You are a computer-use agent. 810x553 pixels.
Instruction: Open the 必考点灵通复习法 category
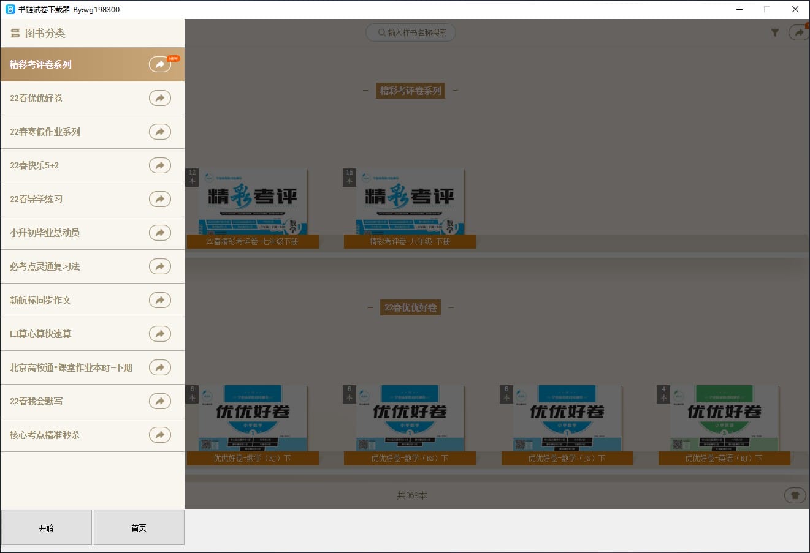[x=93, y=266]
